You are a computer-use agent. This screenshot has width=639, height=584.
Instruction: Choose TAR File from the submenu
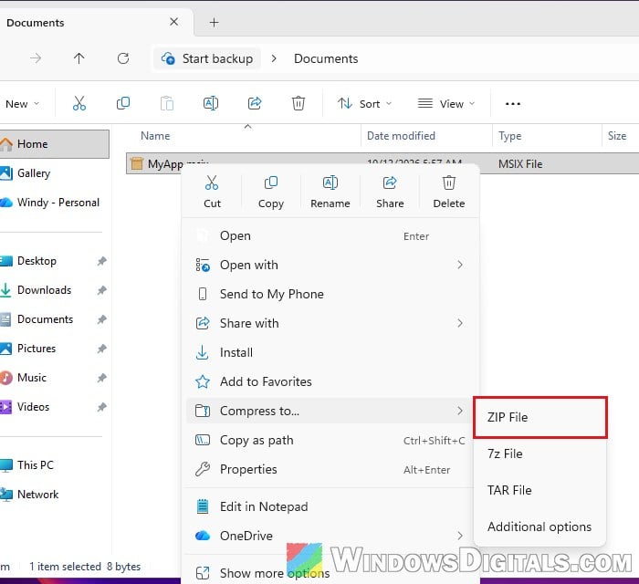pyautogui.click(x=540, y=490)
